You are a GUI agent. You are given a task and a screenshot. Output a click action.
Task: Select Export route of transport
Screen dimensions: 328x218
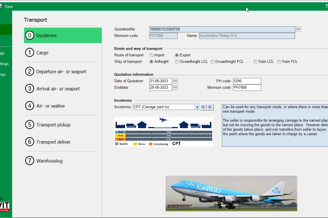point(177,55)
